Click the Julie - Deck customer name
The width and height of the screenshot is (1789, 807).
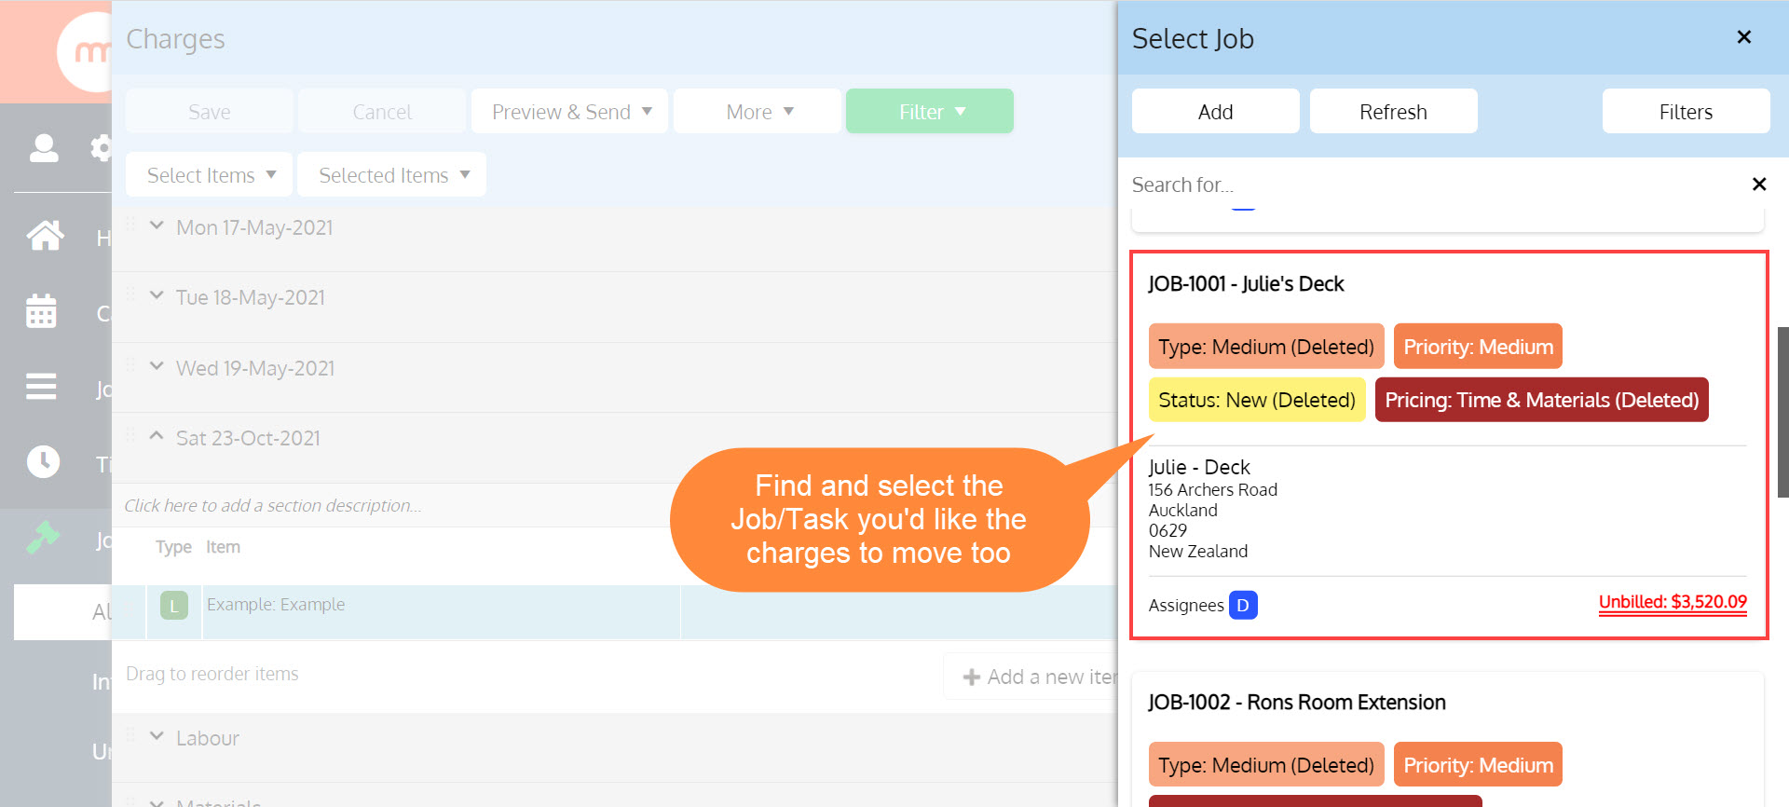[1199, 467]
